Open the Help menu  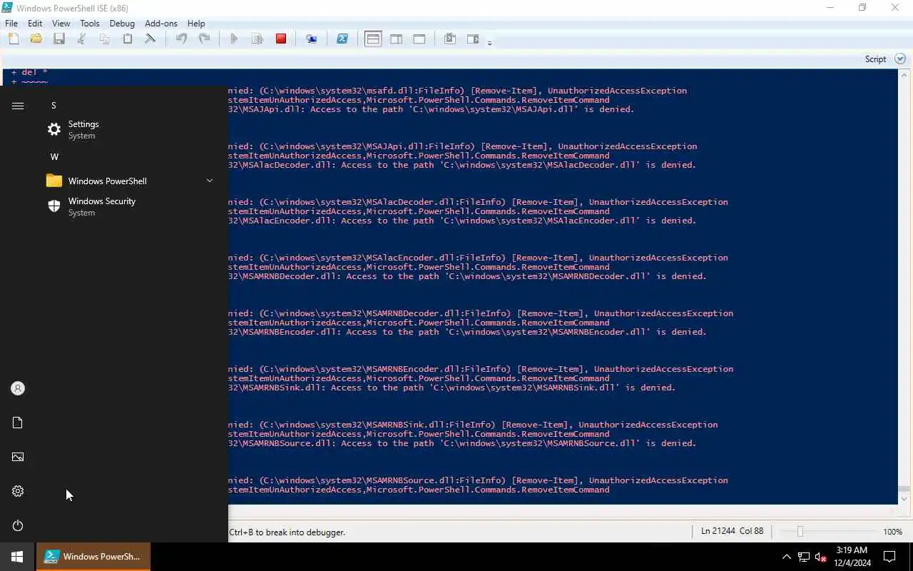click(x=196, y=24)
